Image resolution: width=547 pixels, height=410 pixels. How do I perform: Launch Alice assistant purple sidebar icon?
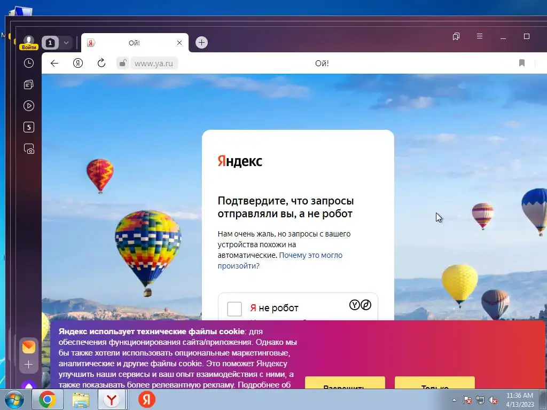(29, 385)
